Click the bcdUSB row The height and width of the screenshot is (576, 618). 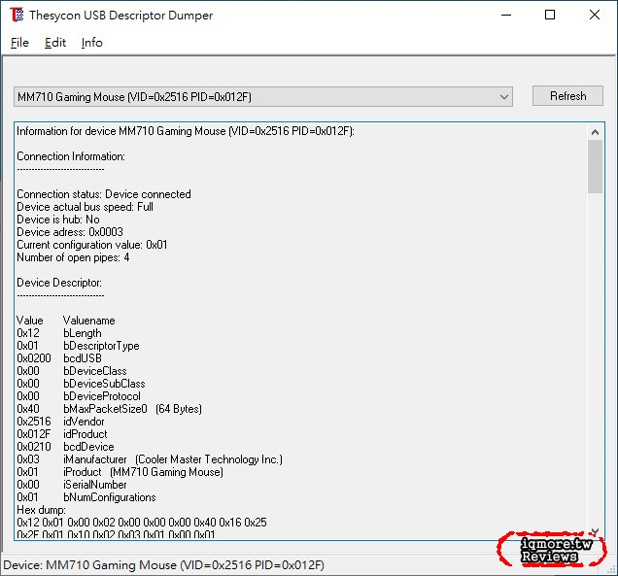[x=59, y=358]
